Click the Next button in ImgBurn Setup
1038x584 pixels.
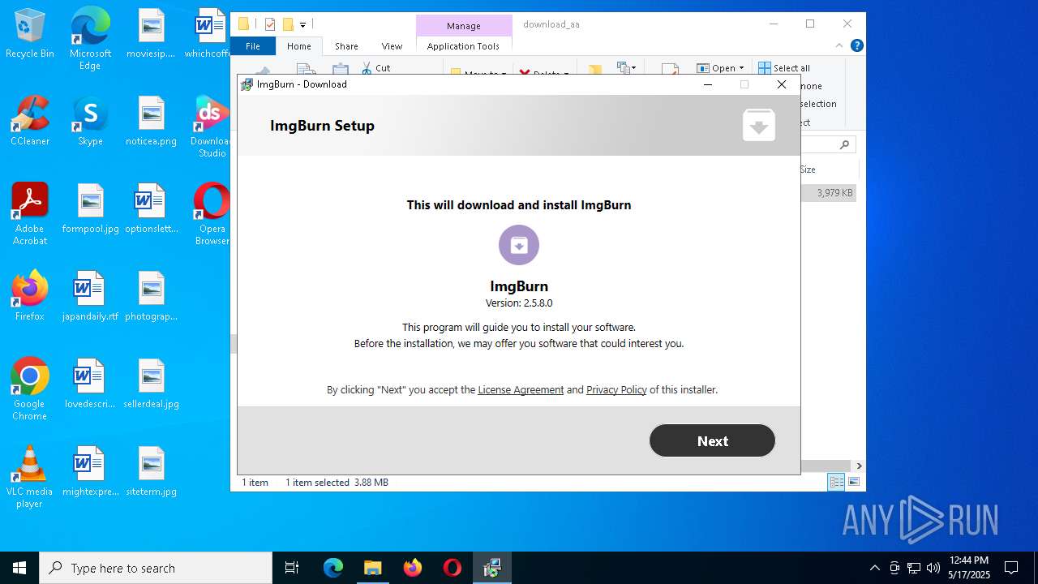pos(712,440)
